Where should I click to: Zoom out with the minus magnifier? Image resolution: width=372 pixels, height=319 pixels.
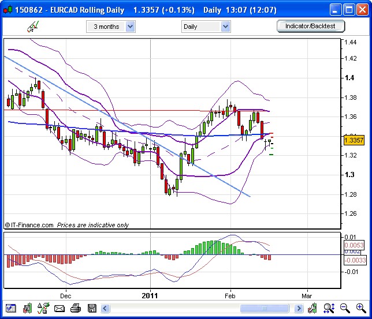coord(345,308)
